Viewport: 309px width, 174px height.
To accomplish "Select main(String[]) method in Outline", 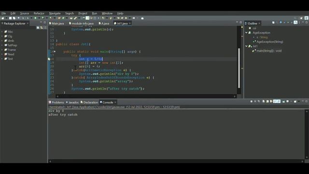I will (x=267, y=51).
